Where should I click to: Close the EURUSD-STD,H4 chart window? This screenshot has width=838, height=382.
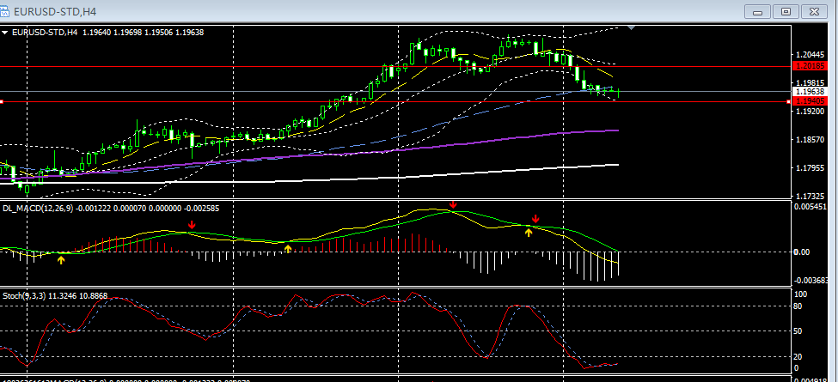coord(813,10)
